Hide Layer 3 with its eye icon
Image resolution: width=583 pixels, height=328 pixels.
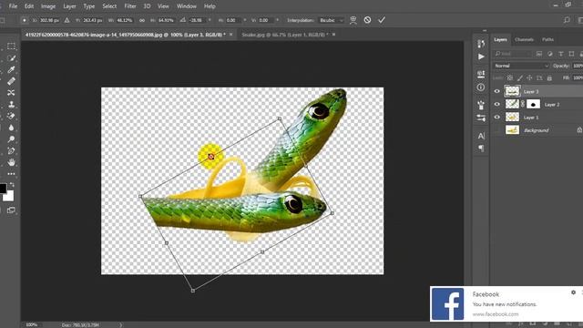point(497,91)
